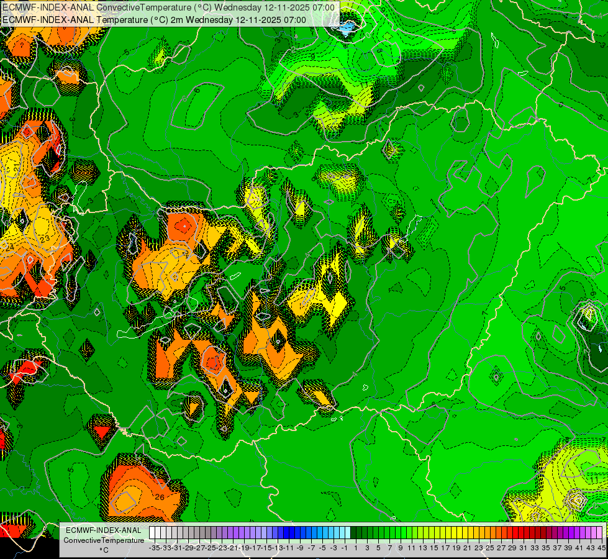
Task: Click the '-1' legend scale label
Action: [x=344, y=548]
